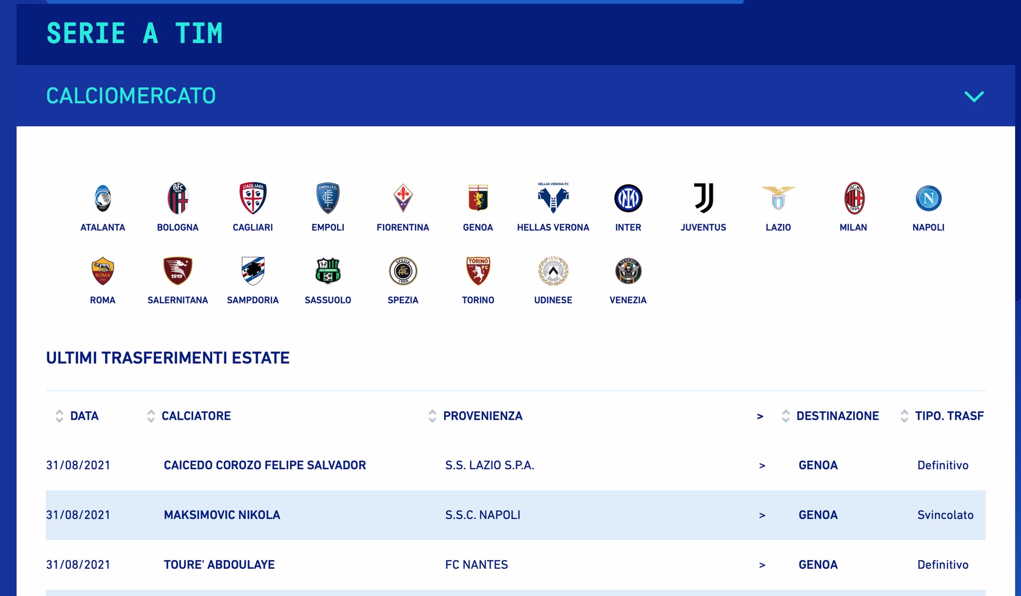Open the Atalanta club crest
The width and height of the screenshot is (1021, 596).
point(103,198)
